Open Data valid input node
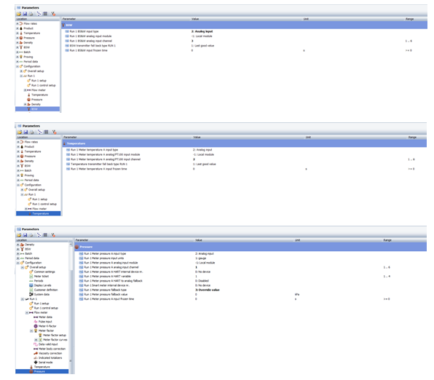The width and height of the screenshot is (434, 380). (x=48, y=344)
